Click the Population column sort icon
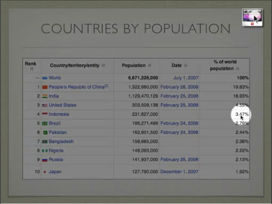This screenshot has height=204, width=272. tap(150, 65)
